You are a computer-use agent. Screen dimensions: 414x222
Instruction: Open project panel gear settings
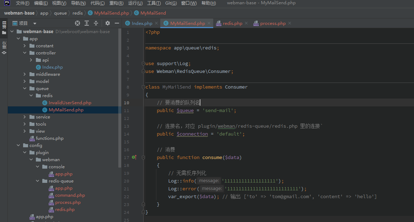[x=107, y=23]
